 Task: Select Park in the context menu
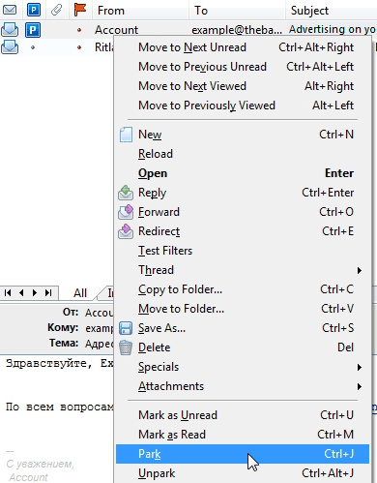(x=243, y=454)
